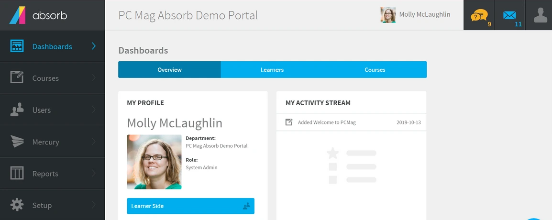The image size is (552, 220).
Task: Switch to the Courses dashboard tab
Action: pyautogui.click(x=375, y=70)
